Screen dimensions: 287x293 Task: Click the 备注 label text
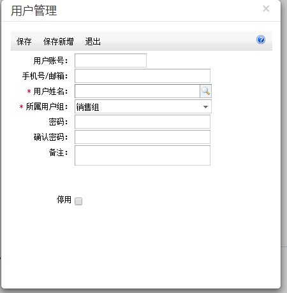pos(58,152)
